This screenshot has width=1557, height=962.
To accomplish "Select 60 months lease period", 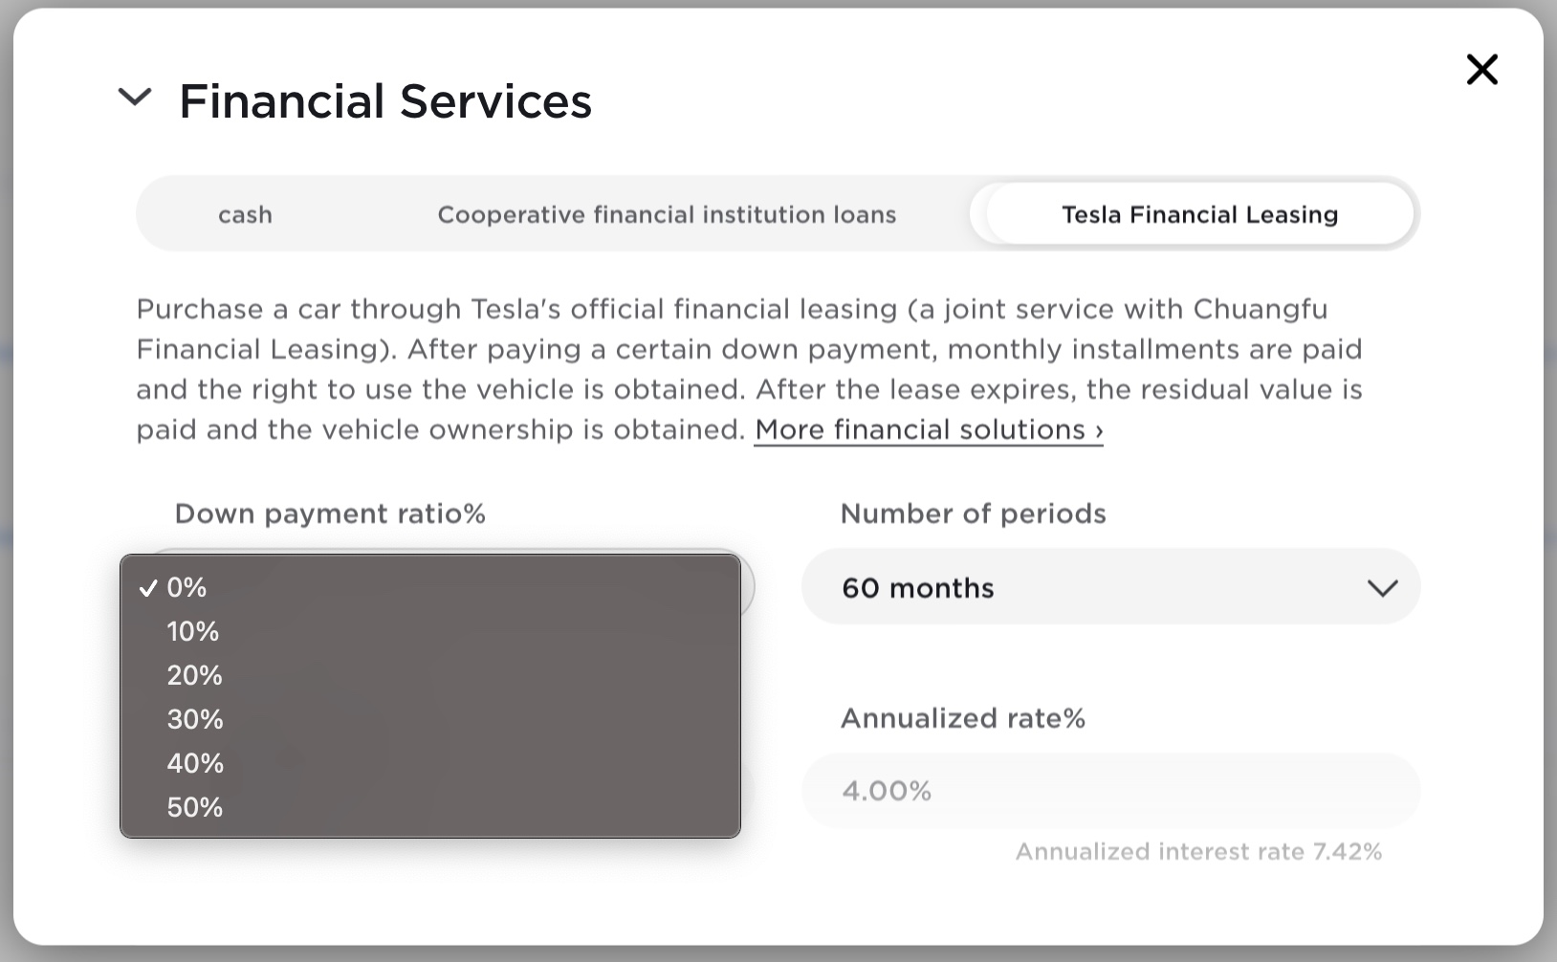I will pyautogui.click(x=1109, y=587).
